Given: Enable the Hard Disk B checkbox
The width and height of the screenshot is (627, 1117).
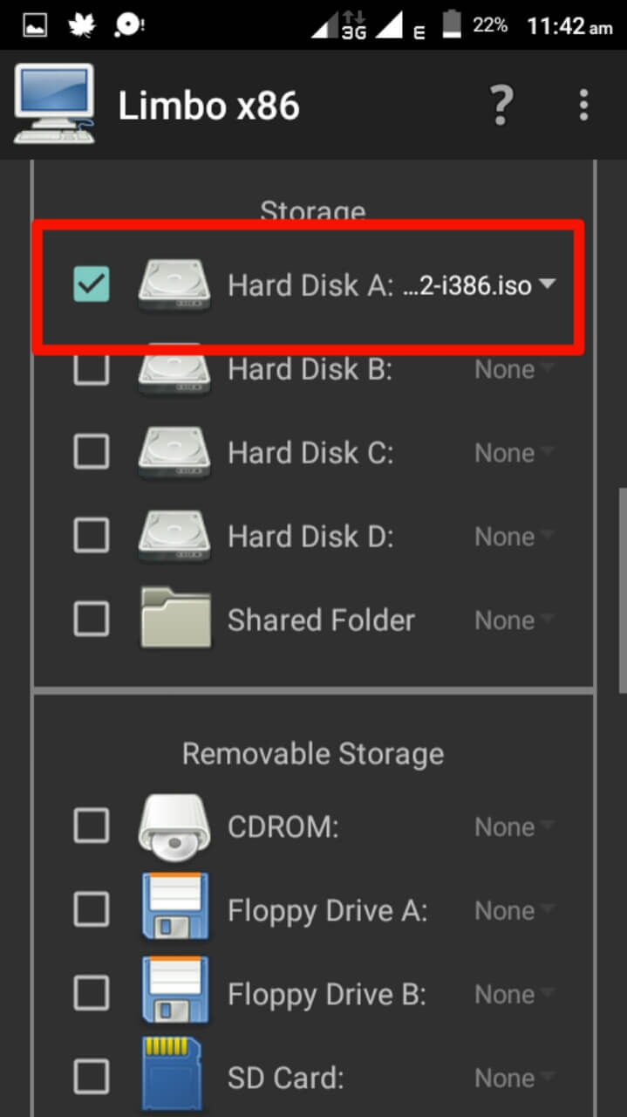Looking at the screenshot, I should click(92, 368).
